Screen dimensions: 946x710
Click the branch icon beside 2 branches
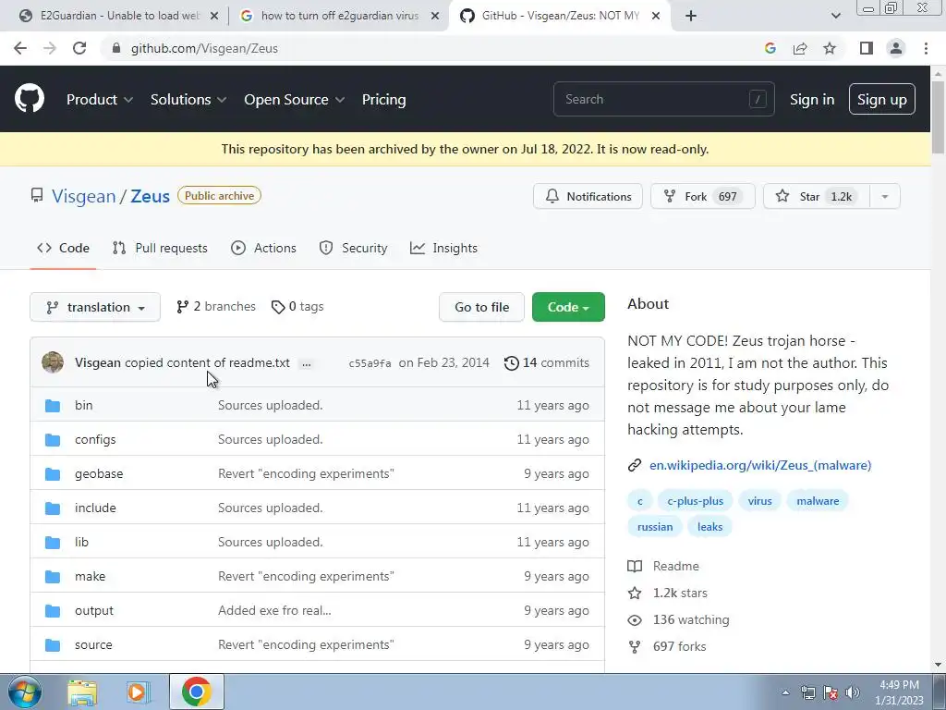pyautogui.click(x=182, y=307)
